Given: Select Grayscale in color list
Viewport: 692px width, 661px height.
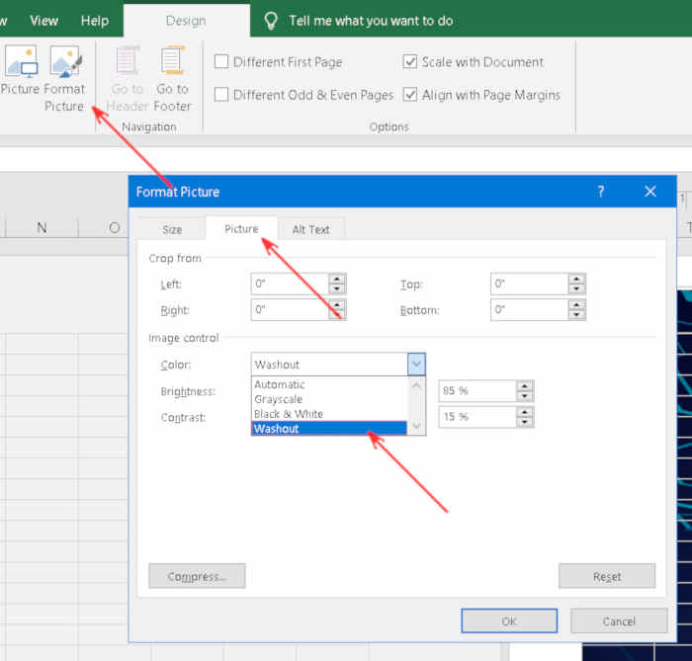Looking at the screenshot, I should coord(329,399).
